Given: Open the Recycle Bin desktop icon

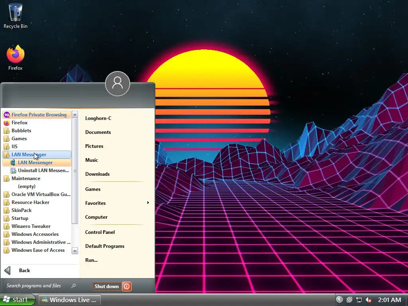Looking at the screenshot, I should point(16,16).
